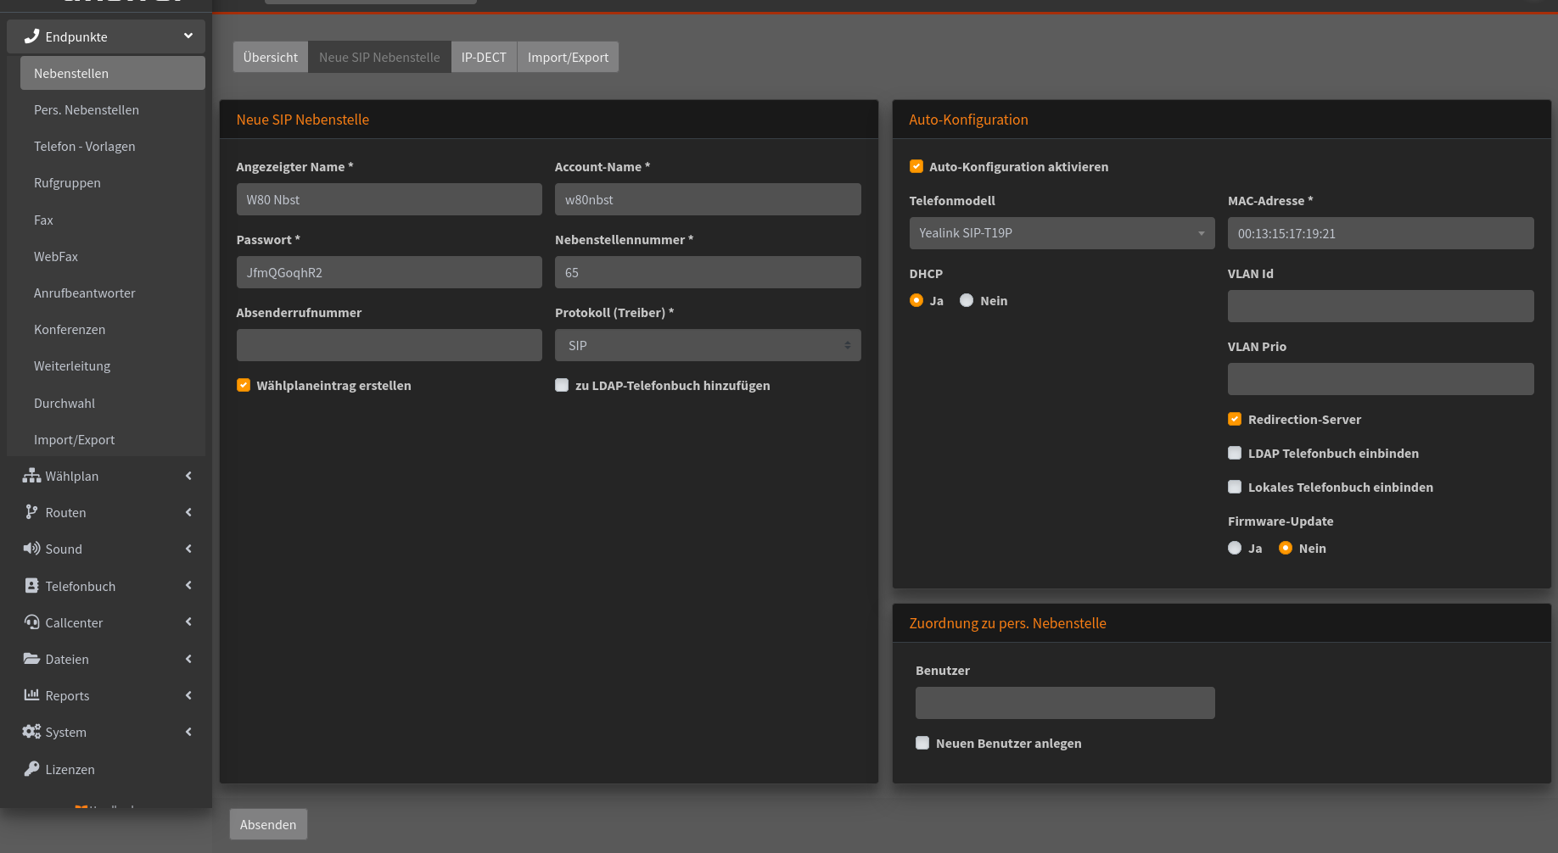Switch to the IP-DECT tab
Screen dimensions: 1558x853
pyautogui.click(x=484, y=57)
